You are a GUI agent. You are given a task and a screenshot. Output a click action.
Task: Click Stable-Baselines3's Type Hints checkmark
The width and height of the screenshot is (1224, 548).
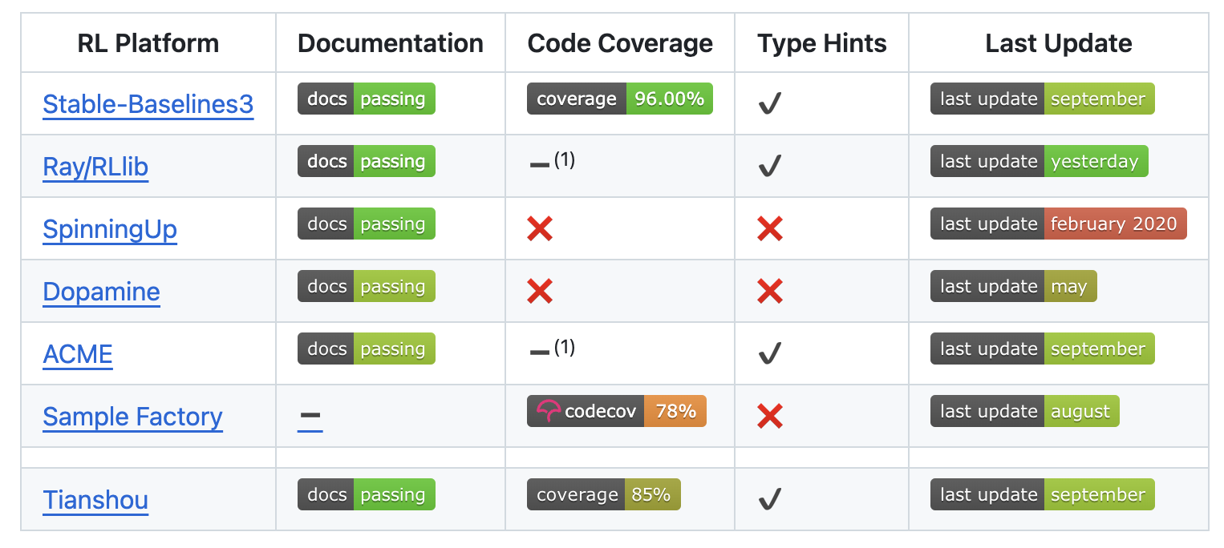[x=769, y=103]
